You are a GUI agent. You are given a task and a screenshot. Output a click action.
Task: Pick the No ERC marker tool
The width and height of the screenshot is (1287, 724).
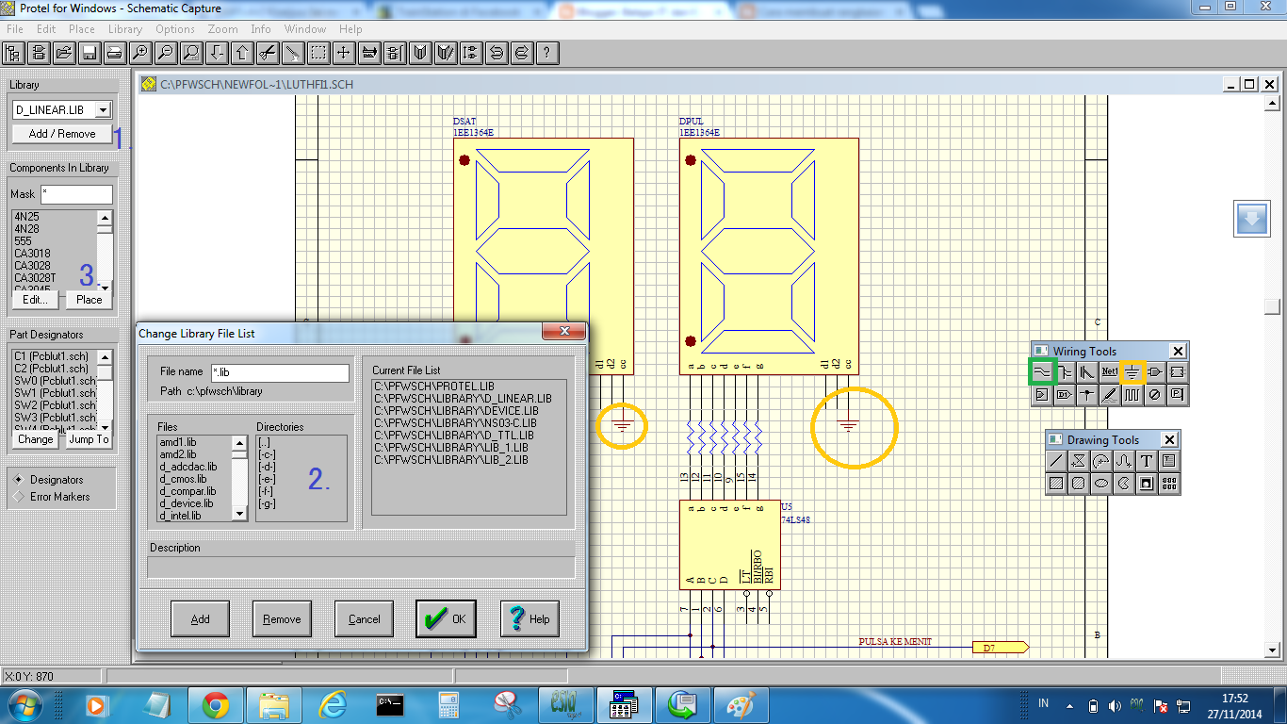pos(1155,395)
